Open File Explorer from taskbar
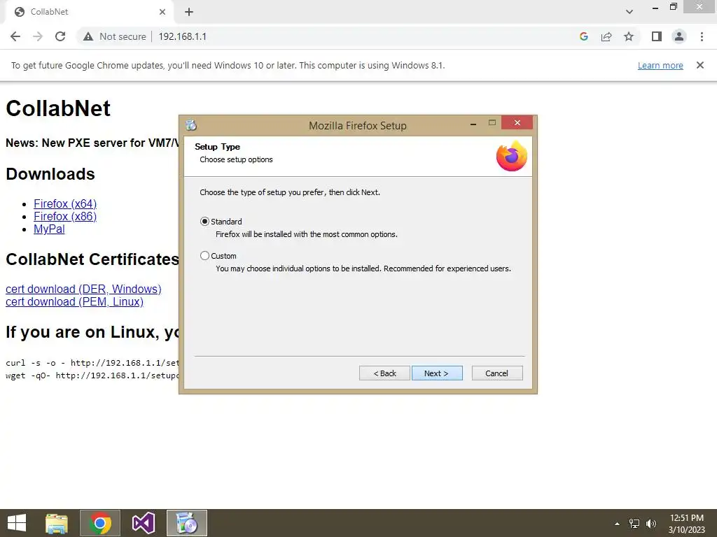The width and height of the screenshot is (717, 537). click(x=57, y=523)
